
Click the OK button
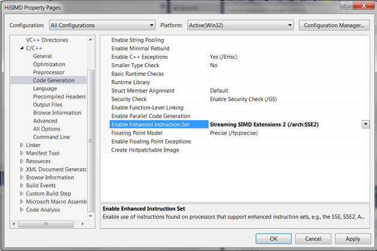pos(274,239)
